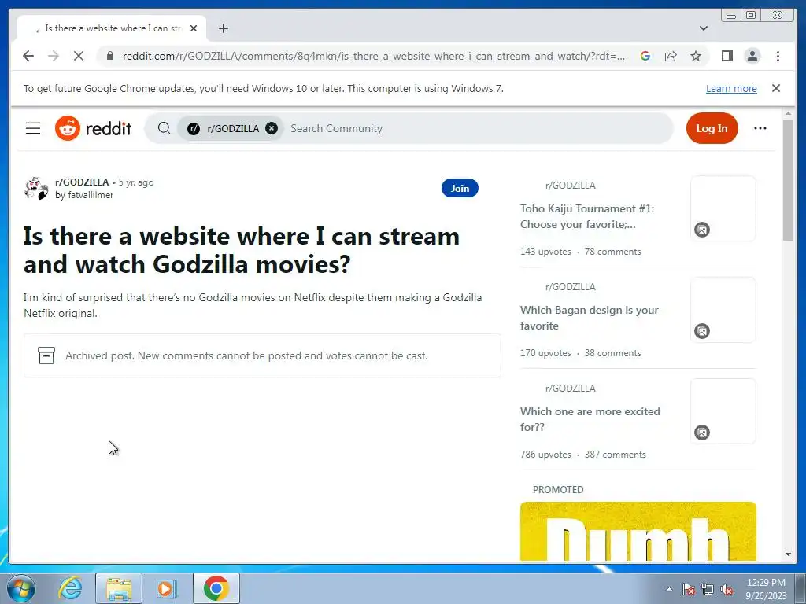Open the Windows Start menu
The height and width of the screenshot is (604, 806).
tap(21, 588)
